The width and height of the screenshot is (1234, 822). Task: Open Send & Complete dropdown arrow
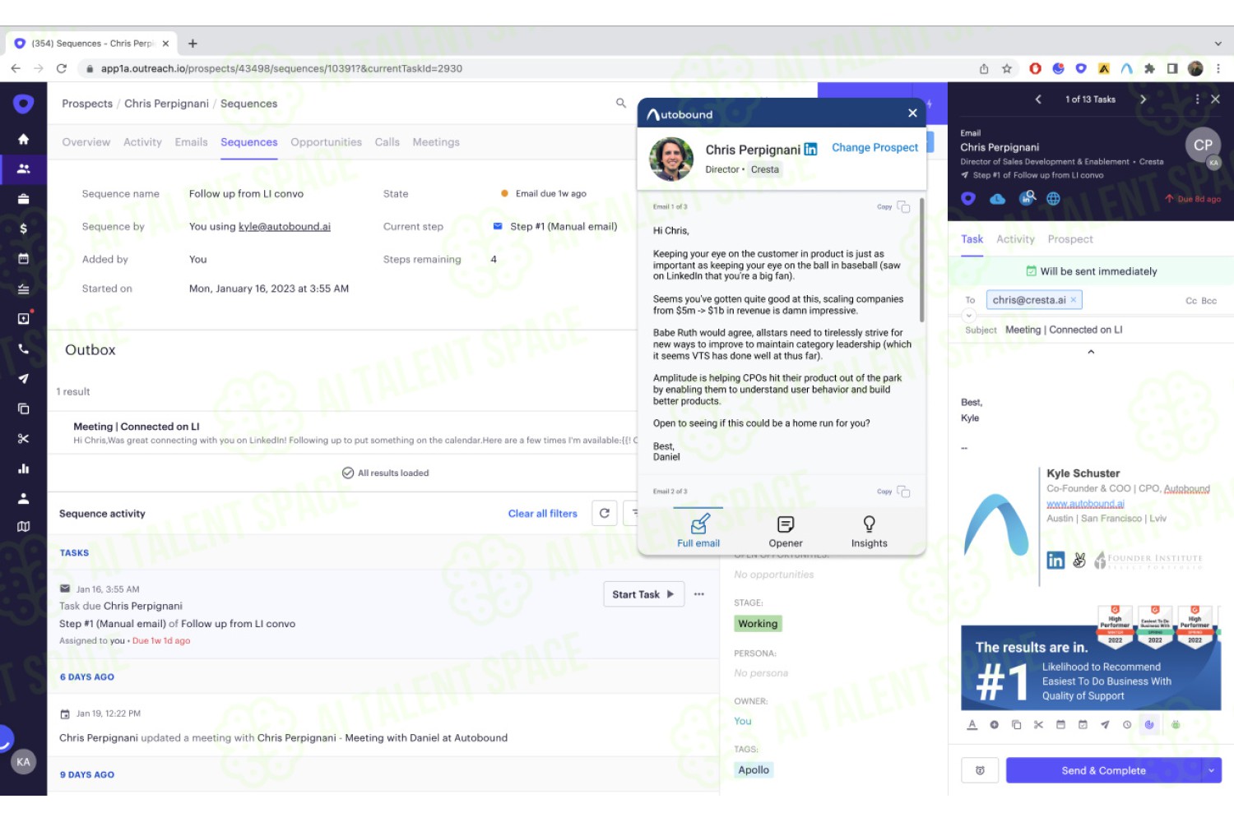(x=1211, y=770)
